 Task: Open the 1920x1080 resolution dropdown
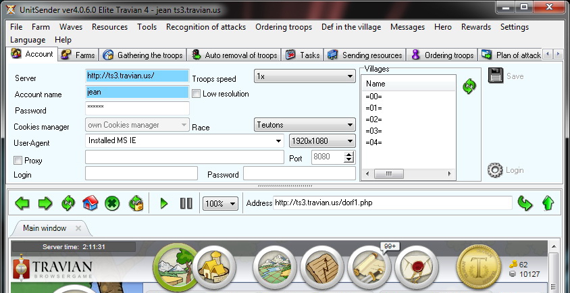[x=322, y=140]
